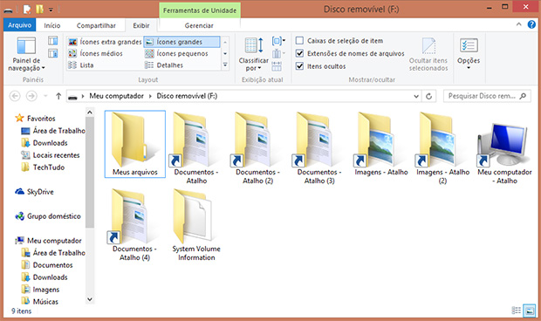Open Imagens in the navigation tree
The width and height of the screenshot is (541, 321).
40,290
